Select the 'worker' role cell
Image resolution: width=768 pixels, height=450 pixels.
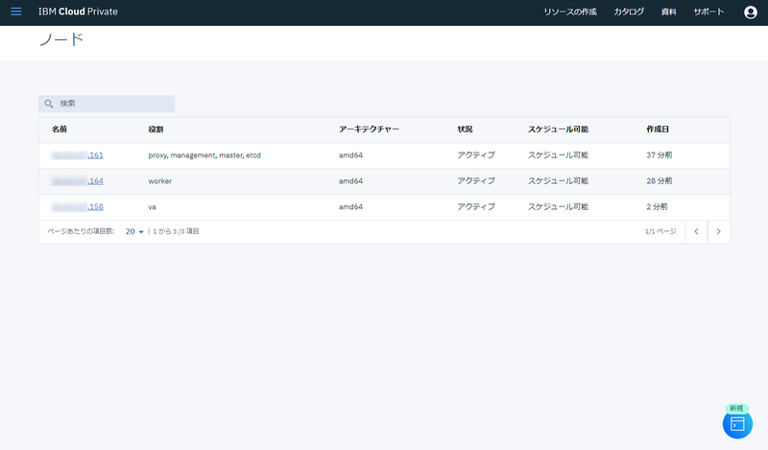(x=159, y=181)
